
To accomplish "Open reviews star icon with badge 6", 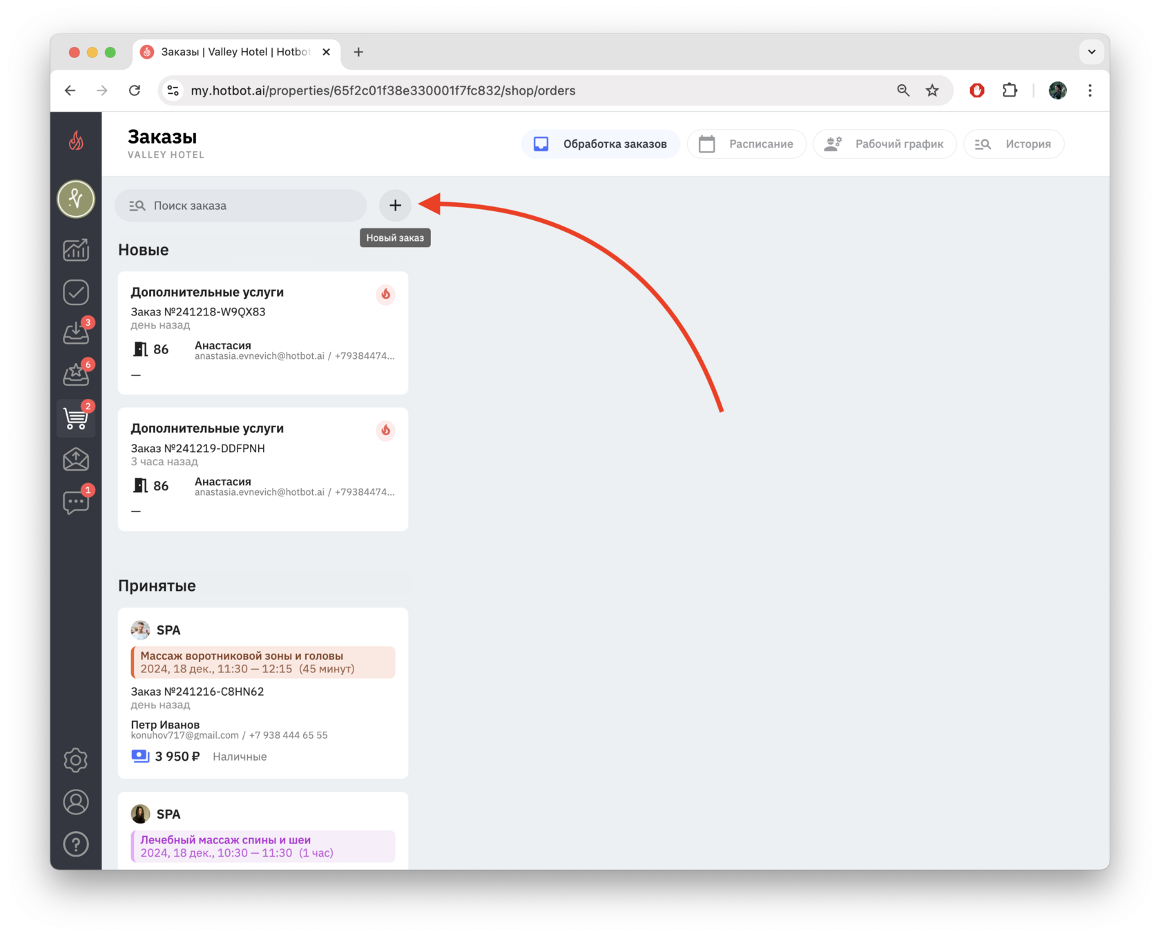I will (x=76, y=375).
